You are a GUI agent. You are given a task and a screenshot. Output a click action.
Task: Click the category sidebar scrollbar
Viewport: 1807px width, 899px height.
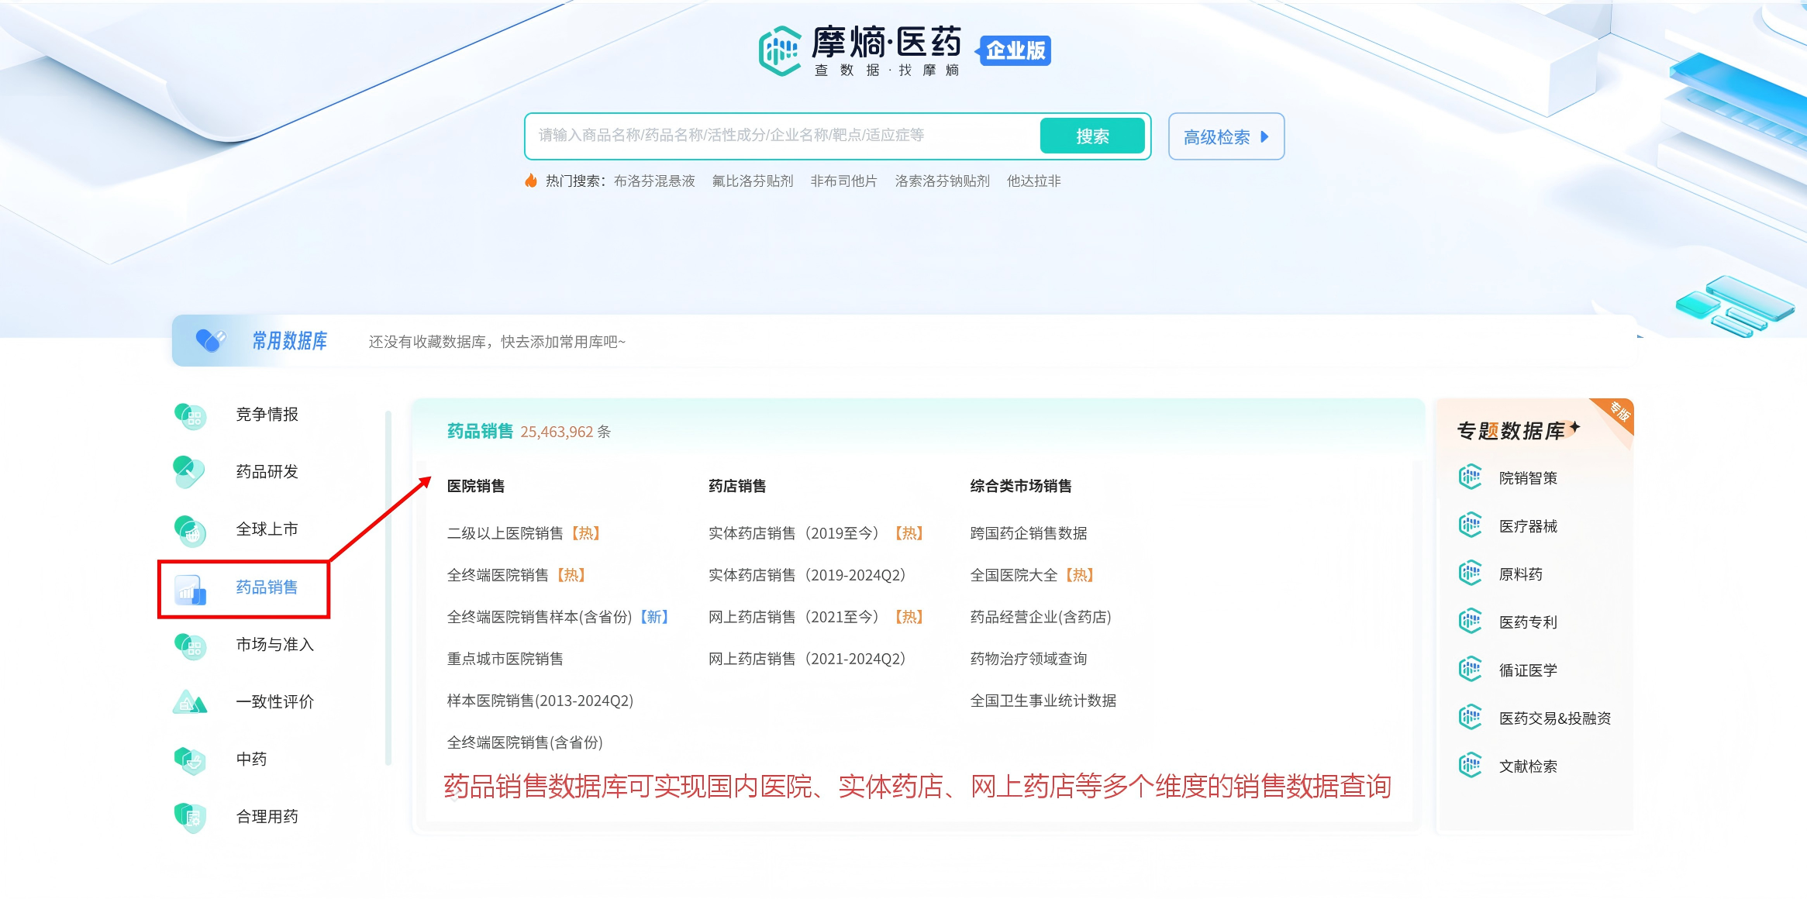click(388, 588)
